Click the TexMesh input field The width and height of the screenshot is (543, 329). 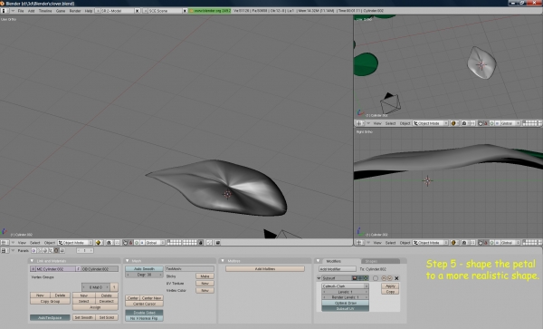pyautogui.click(x=189, y=268)
